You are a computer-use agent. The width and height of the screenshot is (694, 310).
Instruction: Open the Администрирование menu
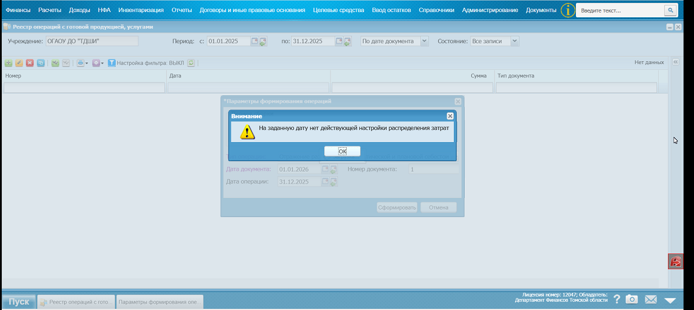(490, 10)
